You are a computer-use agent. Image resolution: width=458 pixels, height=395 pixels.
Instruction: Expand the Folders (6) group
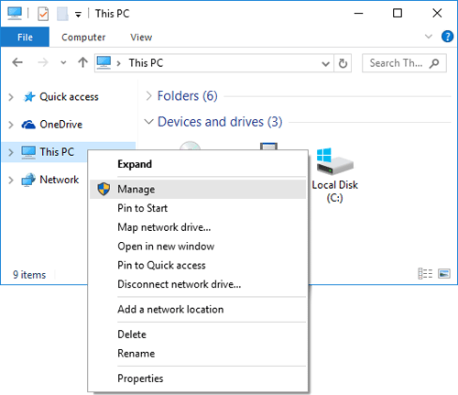click(x=148, y=96)
